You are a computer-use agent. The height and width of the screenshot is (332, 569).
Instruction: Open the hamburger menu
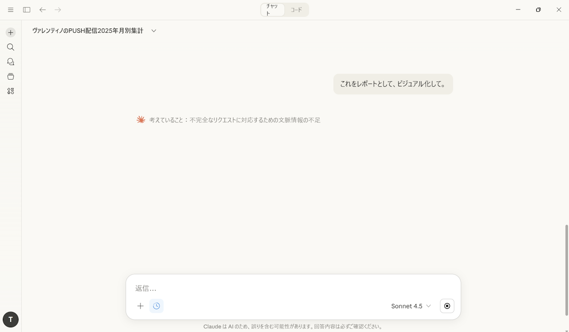coord(10,10)
